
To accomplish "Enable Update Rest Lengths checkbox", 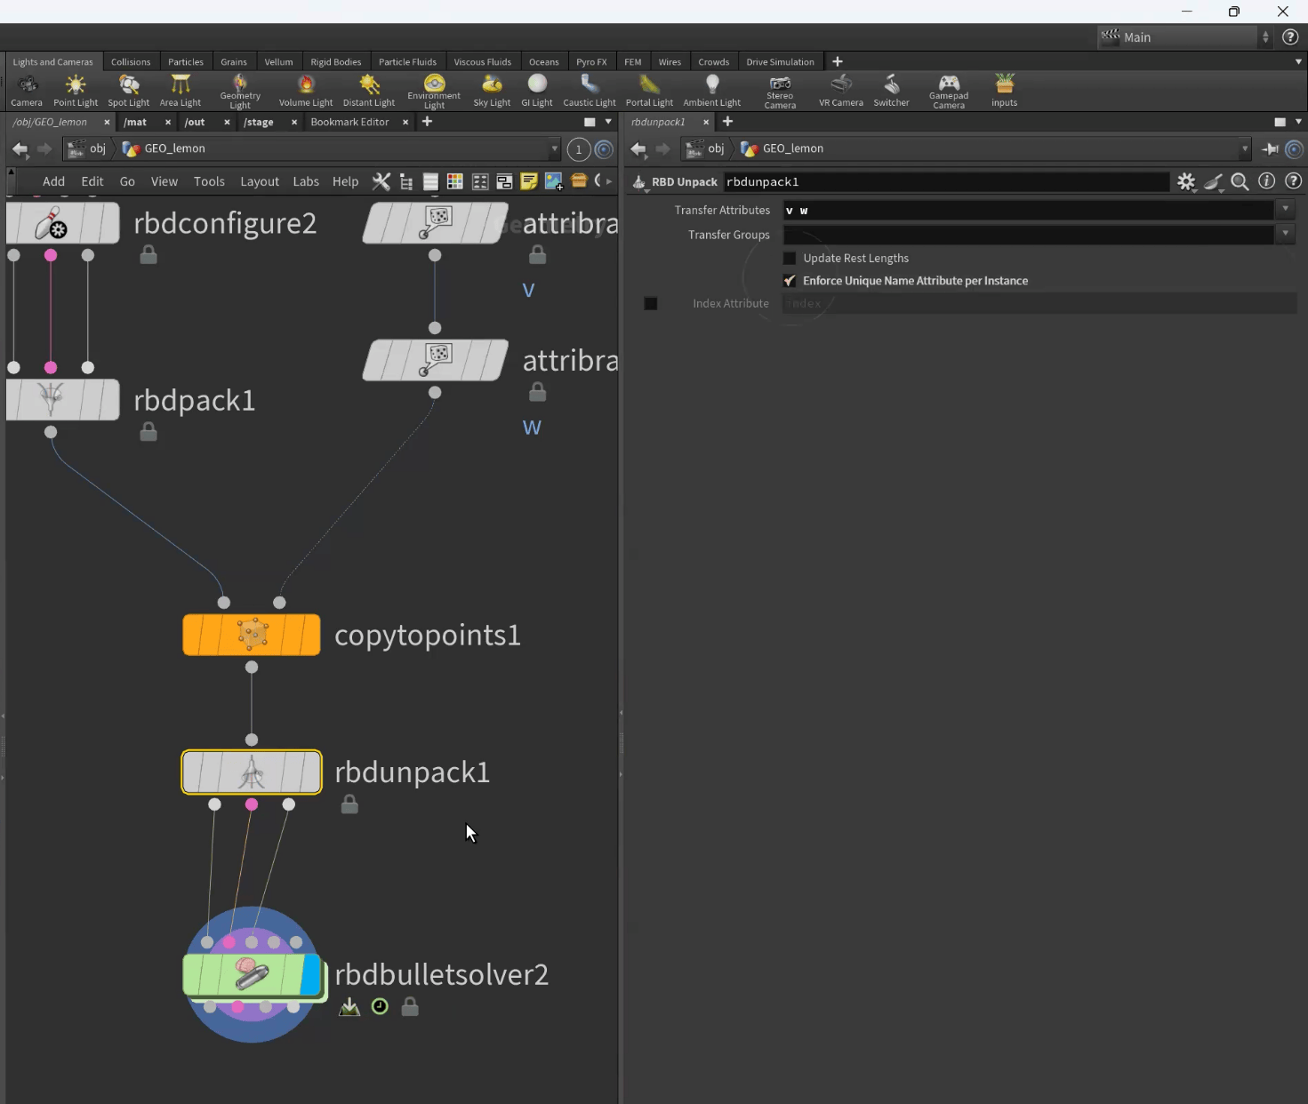I will click(x=790, y=259).
